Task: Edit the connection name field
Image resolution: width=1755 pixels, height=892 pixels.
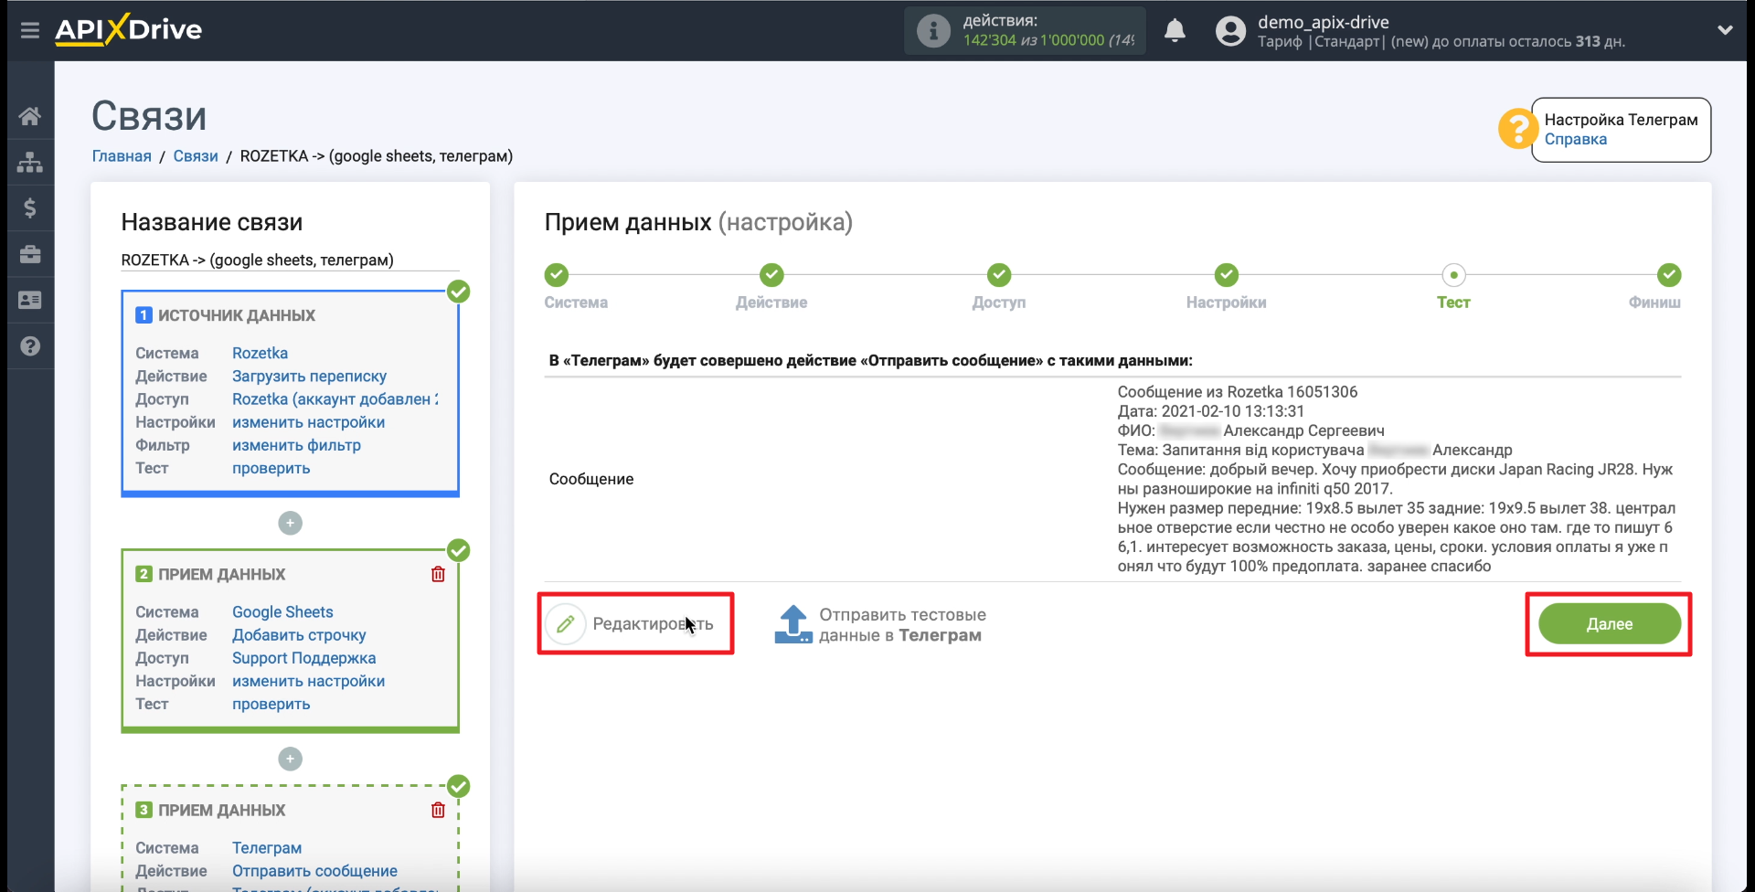Action: click(x=290, y=260)
